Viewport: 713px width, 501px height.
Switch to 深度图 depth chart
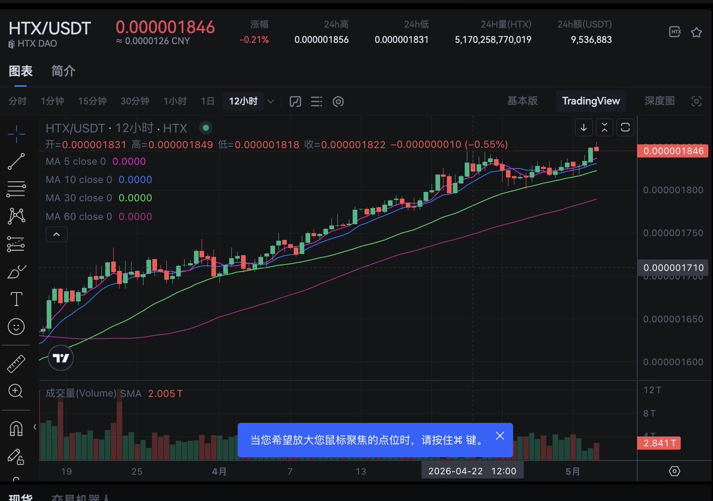[660, 101]
